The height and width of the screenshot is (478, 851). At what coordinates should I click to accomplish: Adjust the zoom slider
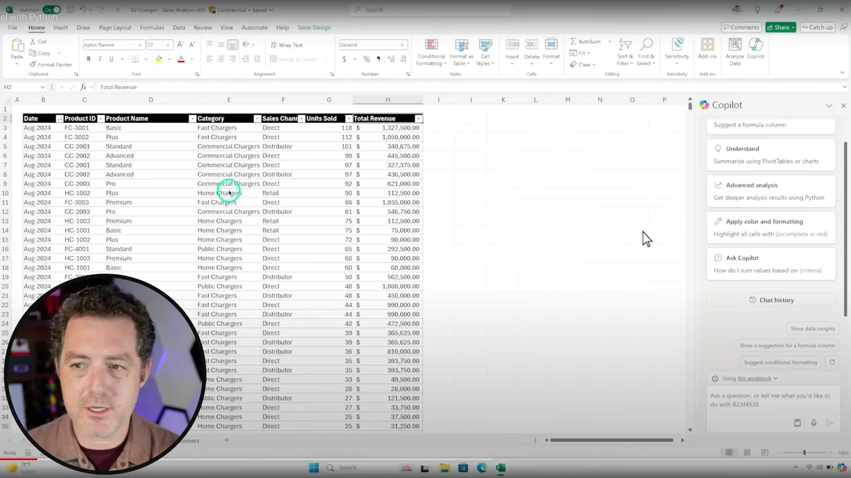(x=804, y=453)
